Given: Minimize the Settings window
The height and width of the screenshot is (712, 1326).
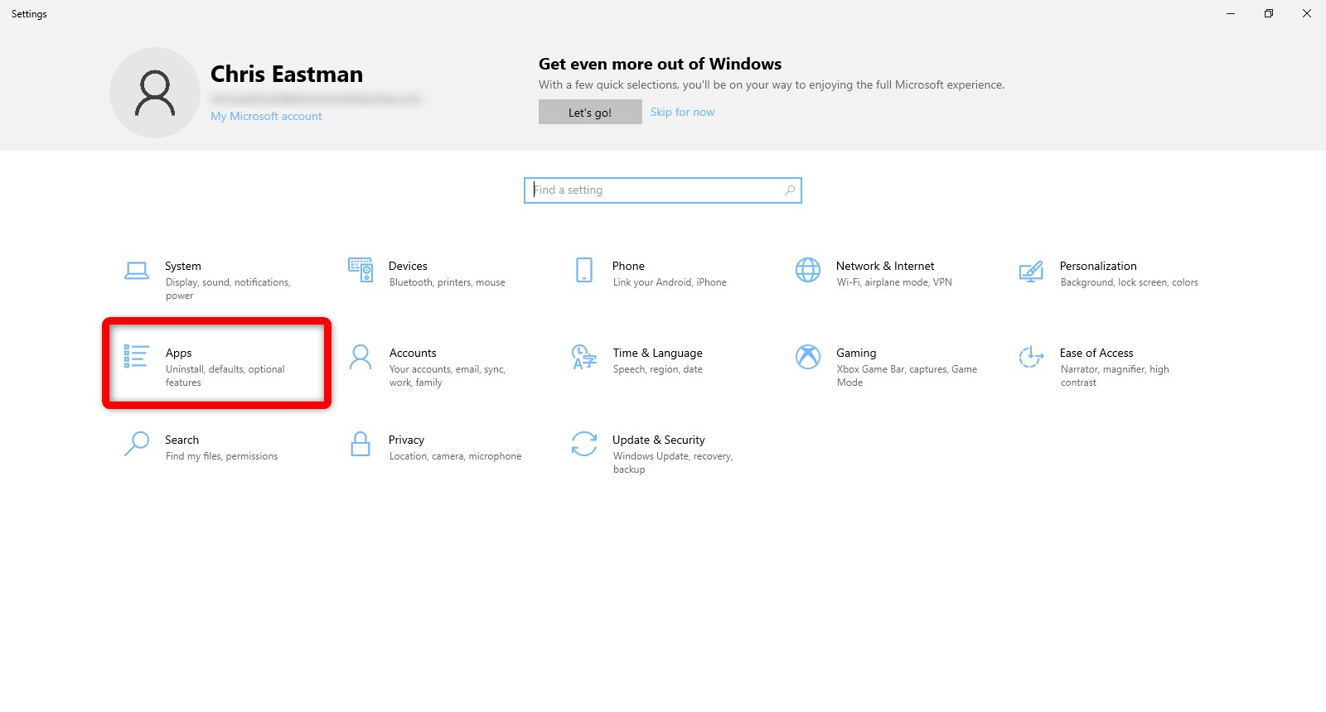Looking at the screenshot, I should click(1231, 13).
